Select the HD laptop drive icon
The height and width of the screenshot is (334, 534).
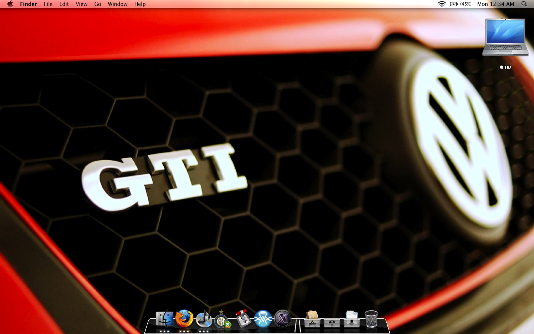click(505, 37)
